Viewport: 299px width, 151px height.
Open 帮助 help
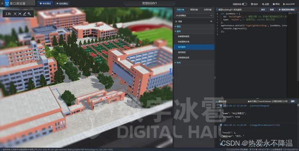[276, 4]
